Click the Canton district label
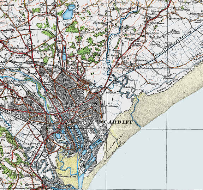Viewport: 203px width, 190px height. (x=15, y=114)
